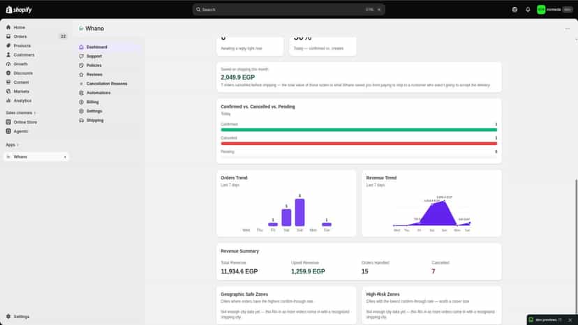
Task: Click the Orders count badge 22
Action: pyautogui.click(x=63, y=36)
